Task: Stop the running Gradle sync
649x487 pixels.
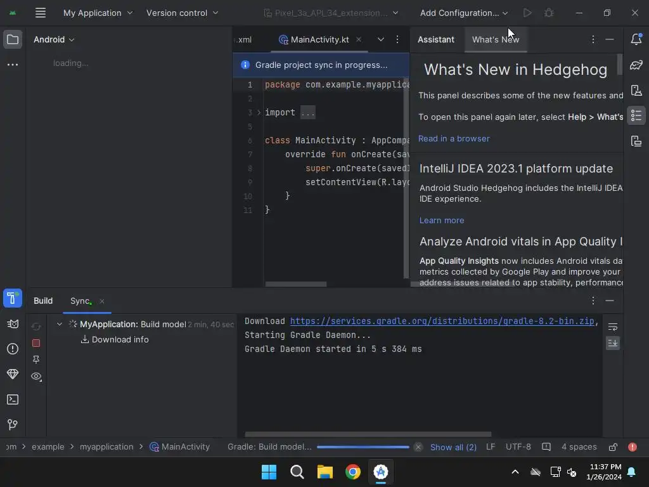Action: (36, 343)
